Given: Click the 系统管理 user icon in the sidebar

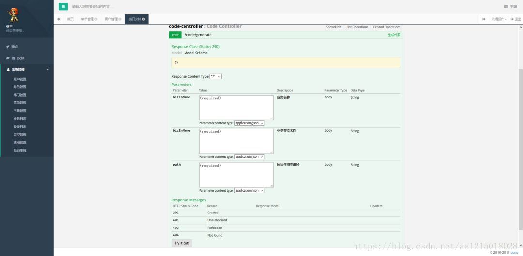Looking at the screenshot, I should point(8,70).
